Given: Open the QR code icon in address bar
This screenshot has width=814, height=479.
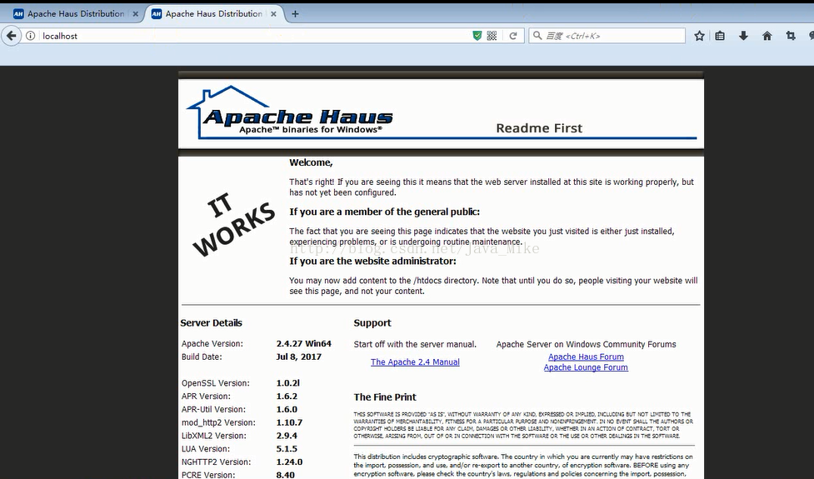Looking at the screenshot, I should pos(492,36).
